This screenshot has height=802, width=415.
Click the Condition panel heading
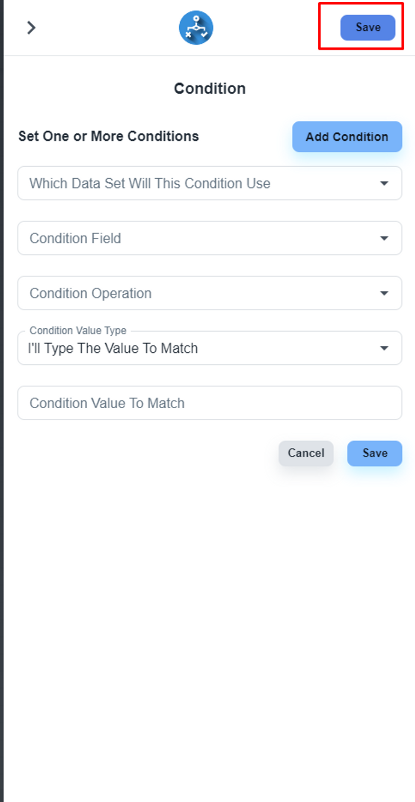click(210, 88)
